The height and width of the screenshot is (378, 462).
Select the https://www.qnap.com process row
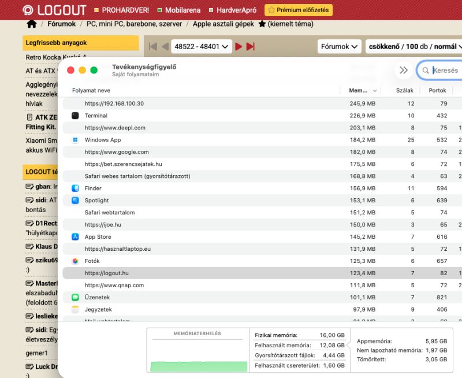point(262,285)
